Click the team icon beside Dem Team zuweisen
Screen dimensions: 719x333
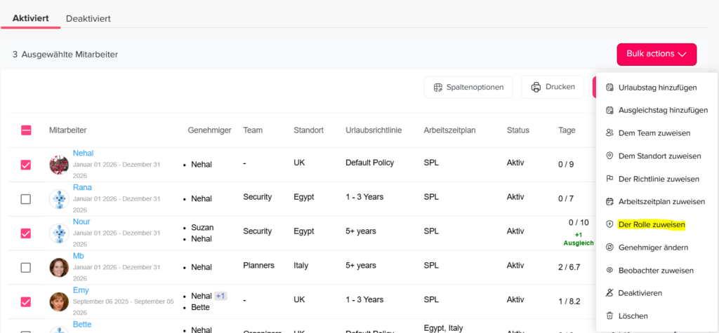click(609, 133)
